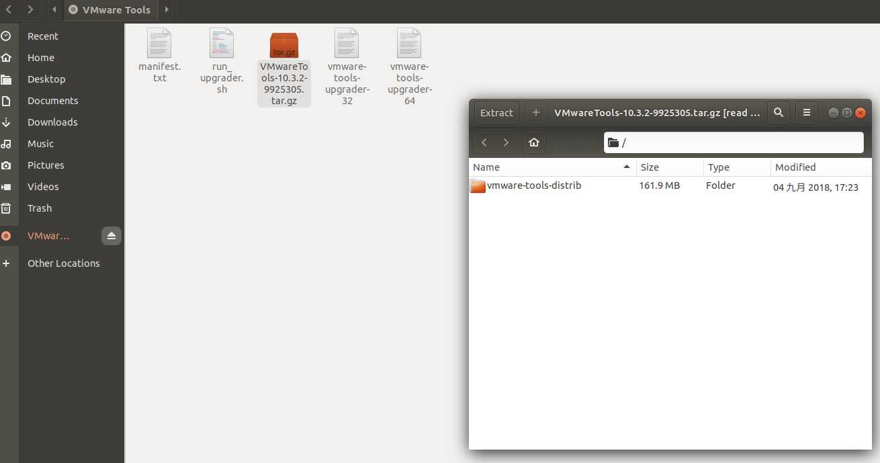This screenshot has height=463, width=880.
Task: Click Recent clock icon in sidebar
Action: tap(6, 36)
